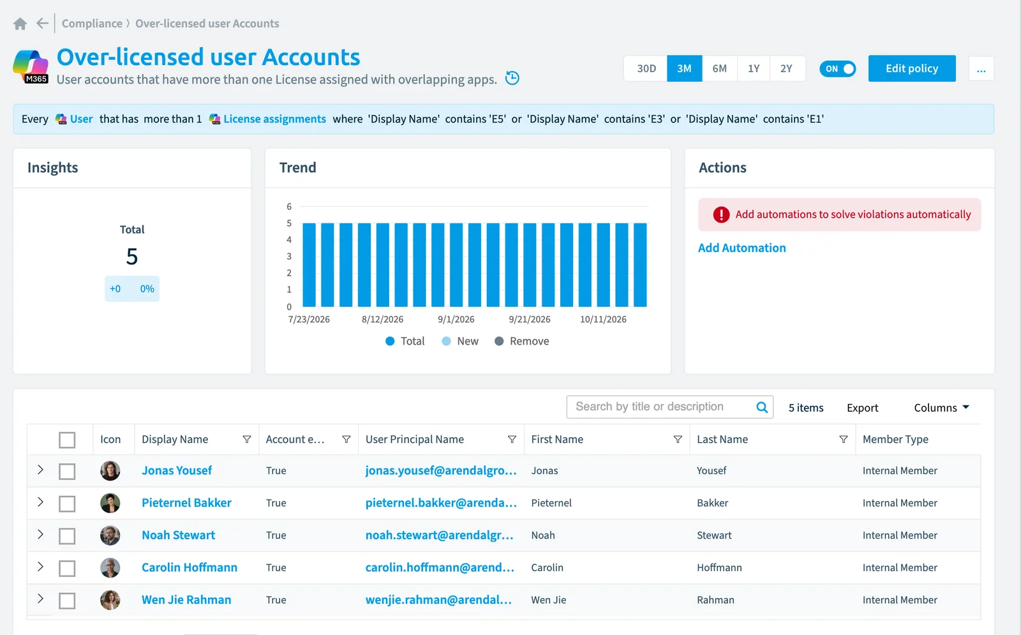Toggle the Total series legend swatch

point(390,341)
